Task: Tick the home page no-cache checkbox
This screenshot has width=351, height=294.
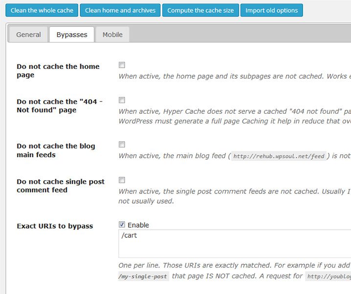Action: pos(122,65)
